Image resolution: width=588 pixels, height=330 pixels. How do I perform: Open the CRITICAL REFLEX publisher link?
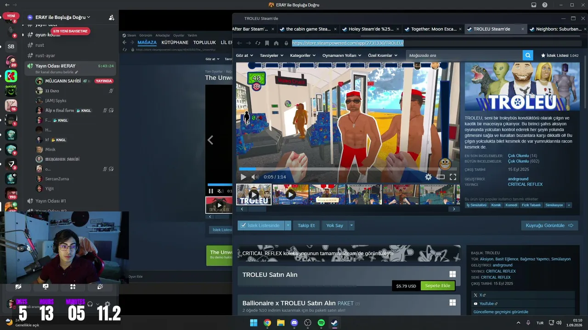(525, 184)
